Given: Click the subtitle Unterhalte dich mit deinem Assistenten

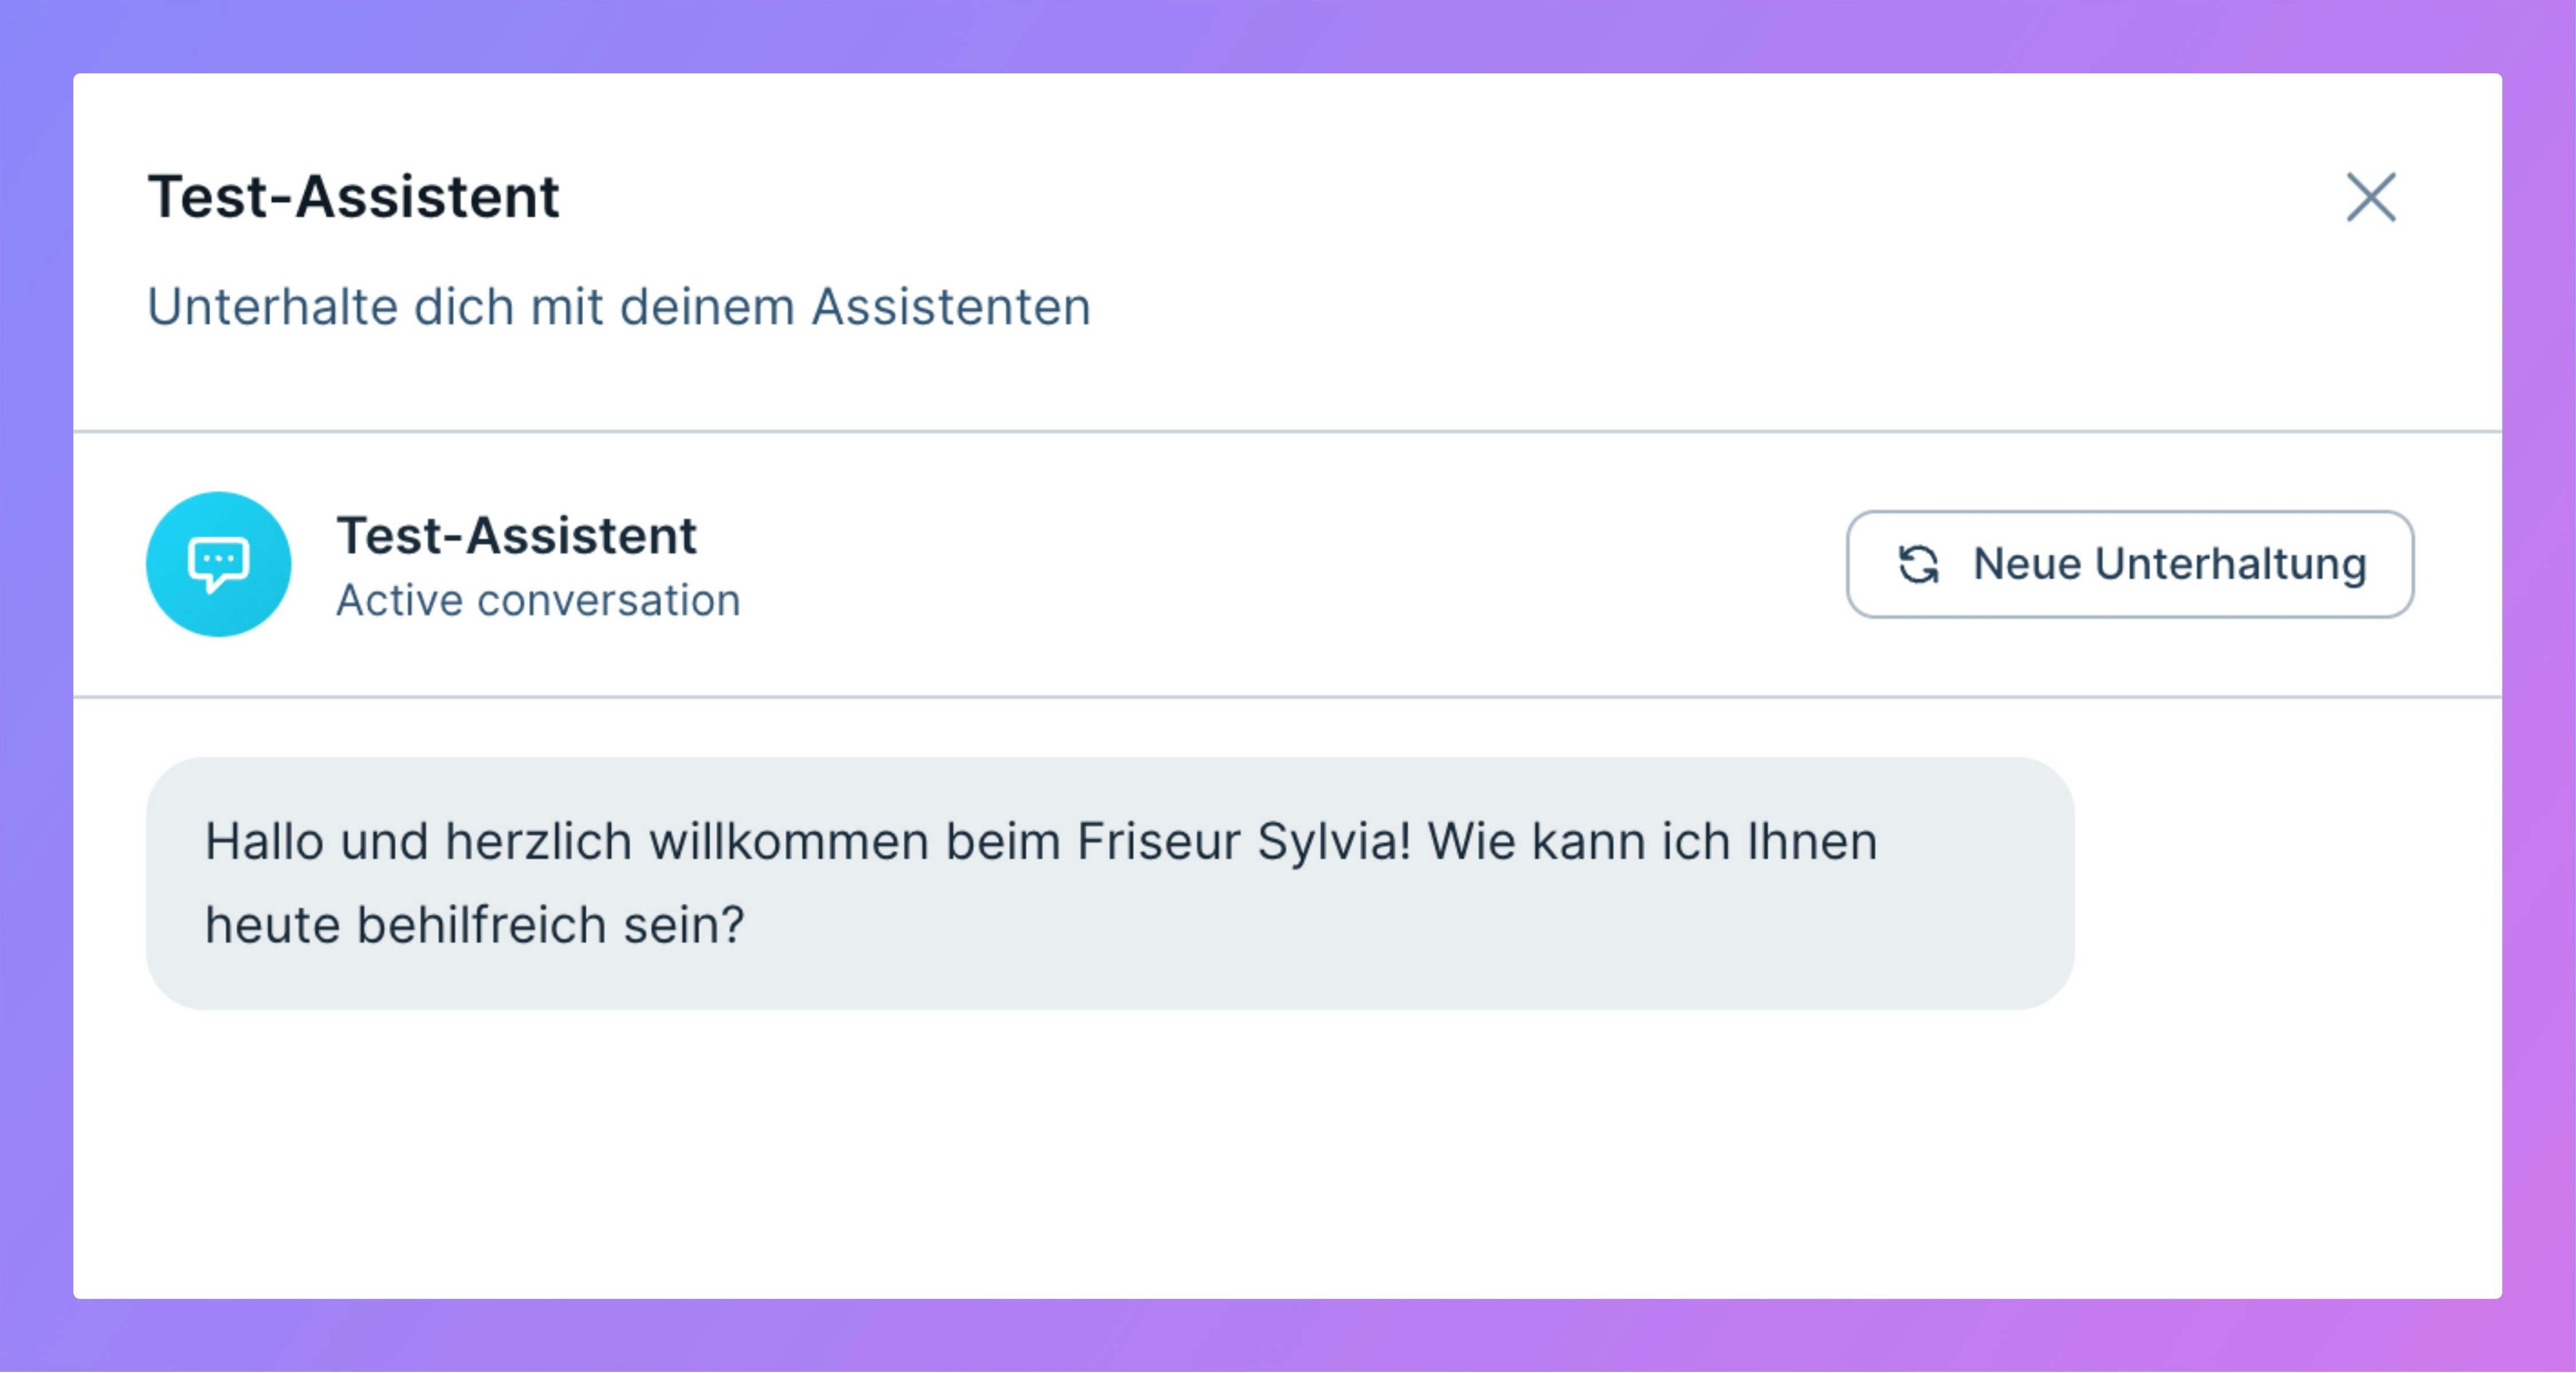Looking at the screenshot, I should tap(619, 306).
